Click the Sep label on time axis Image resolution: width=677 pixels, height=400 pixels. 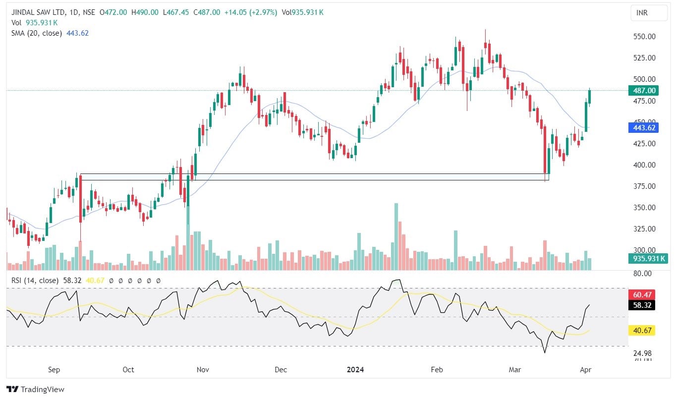click(x=54, y=370)
